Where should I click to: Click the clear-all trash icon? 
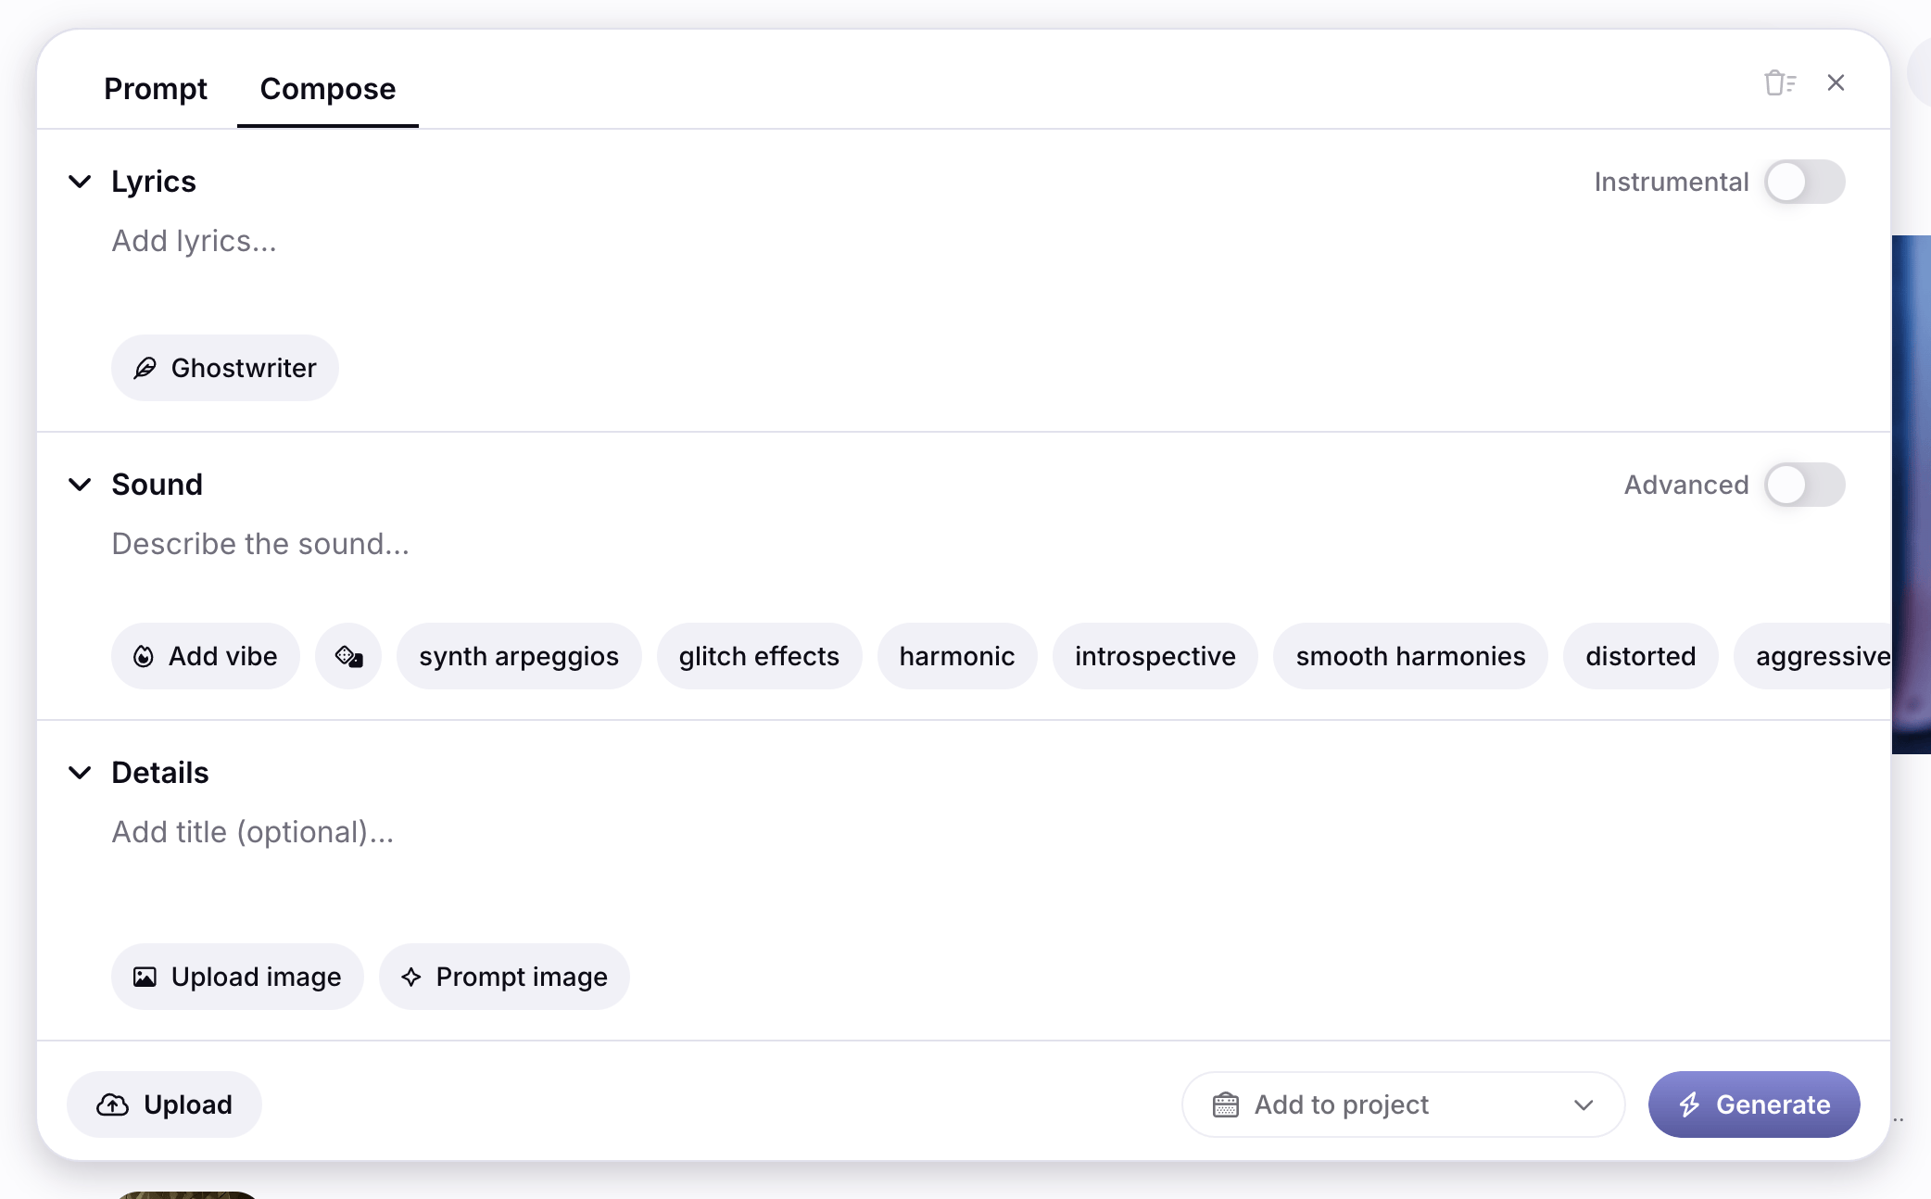click(1778, 83)
